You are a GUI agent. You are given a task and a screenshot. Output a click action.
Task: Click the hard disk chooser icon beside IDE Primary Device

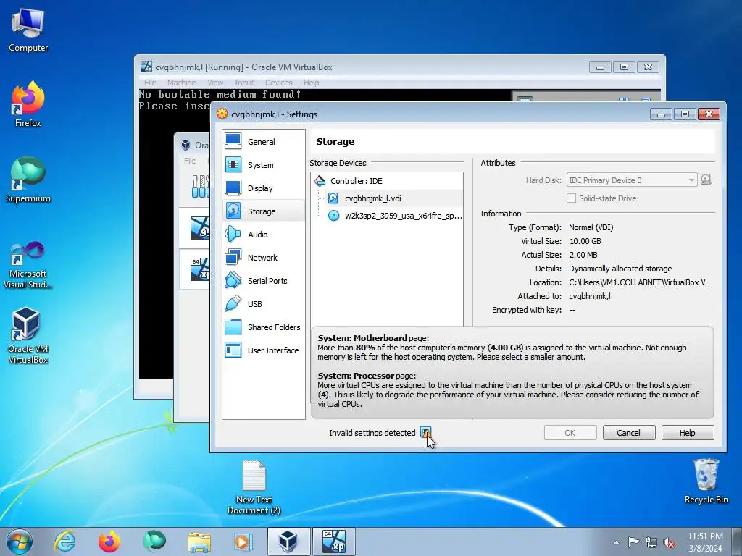(x=706, y=180)
